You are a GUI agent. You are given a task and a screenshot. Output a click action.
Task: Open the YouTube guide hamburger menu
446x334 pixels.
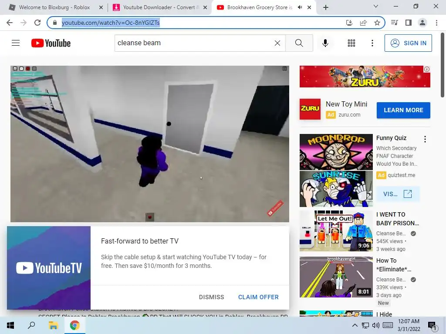point(16,43)
